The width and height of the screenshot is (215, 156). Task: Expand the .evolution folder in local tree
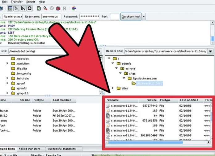point(7,64)
